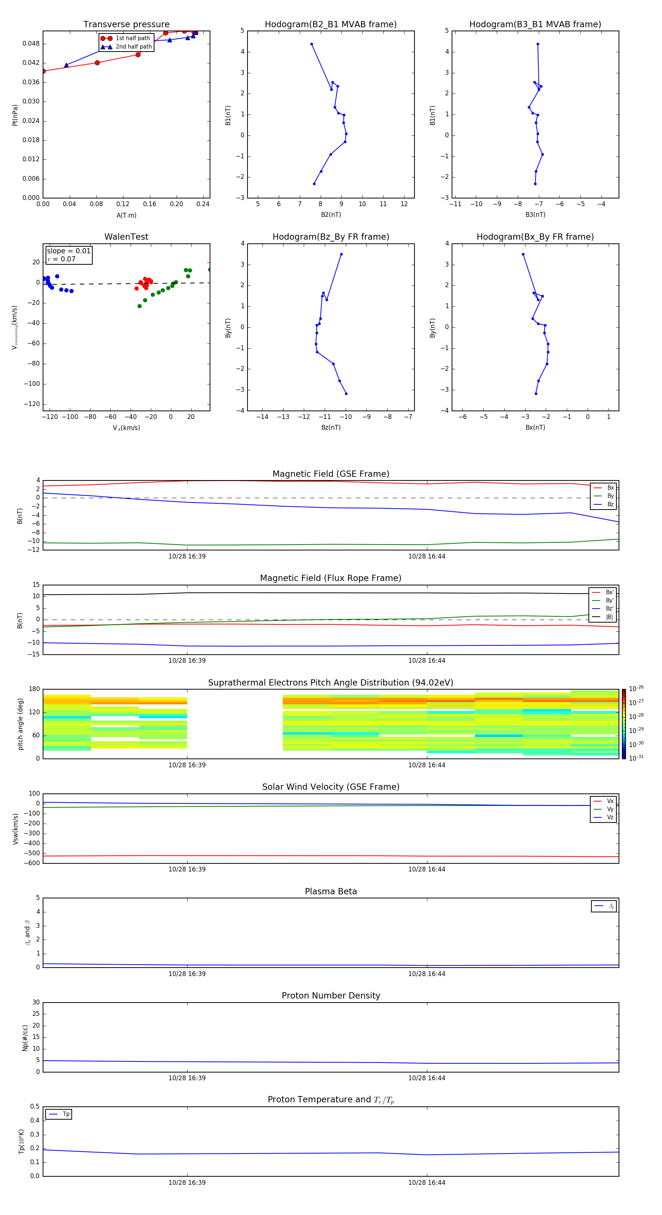Click the 'Tp' legend in temperature plot

(x=59, y=1114)
